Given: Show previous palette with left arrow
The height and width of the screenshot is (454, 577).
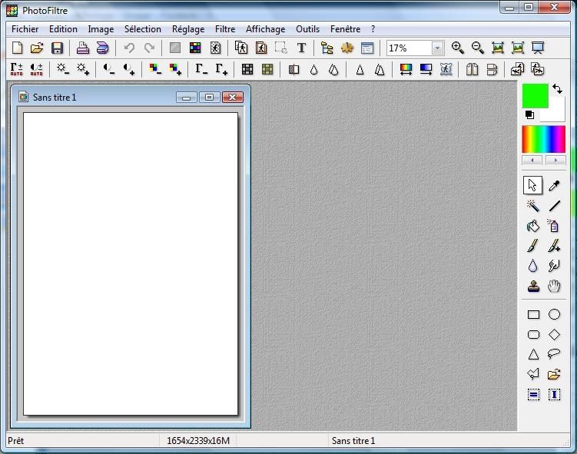Looking at the screenshot, I should tap(532, 161).
